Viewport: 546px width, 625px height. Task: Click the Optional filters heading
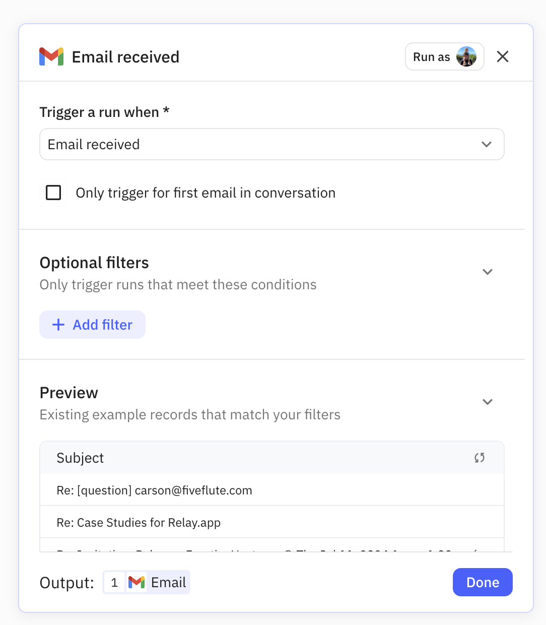(94, 263)
